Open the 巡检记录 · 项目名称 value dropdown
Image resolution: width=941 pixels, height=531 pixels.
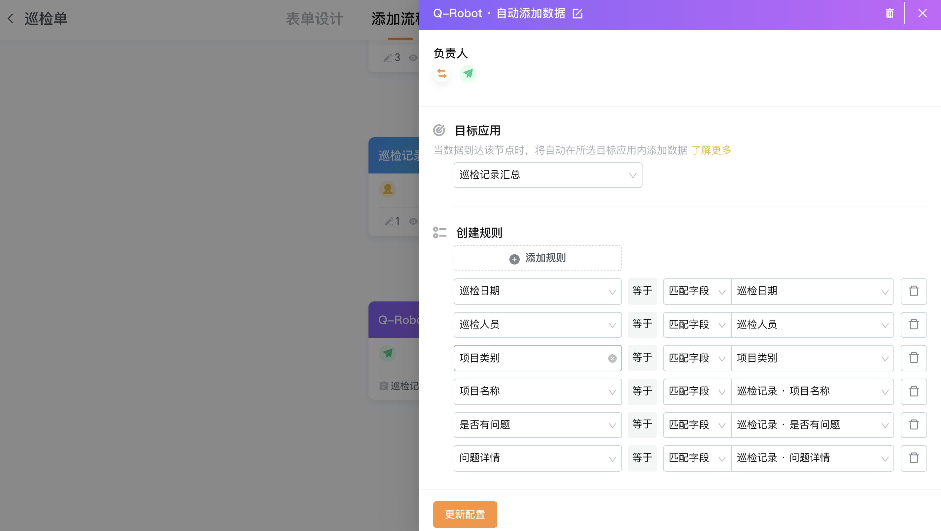(813, 391)
